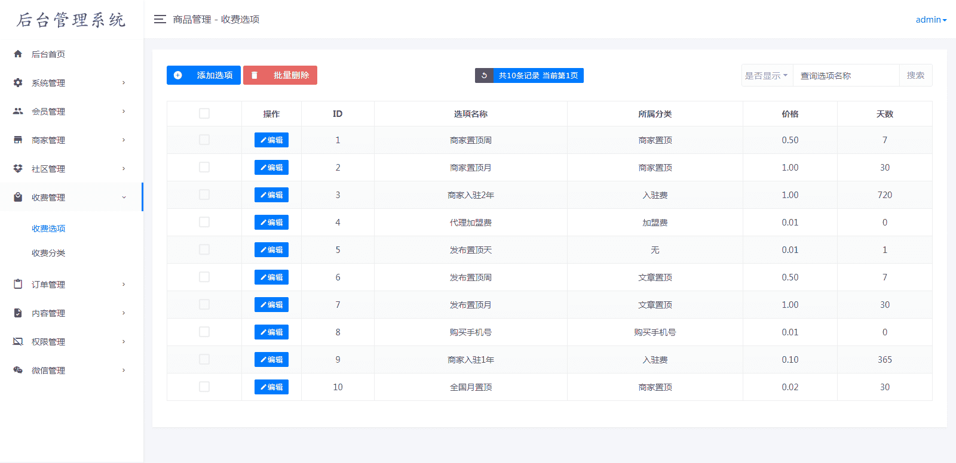Check the box for 发布置顶天 row
The width and height of the screenshot is (956, 463).
click(x=204, y=249)
